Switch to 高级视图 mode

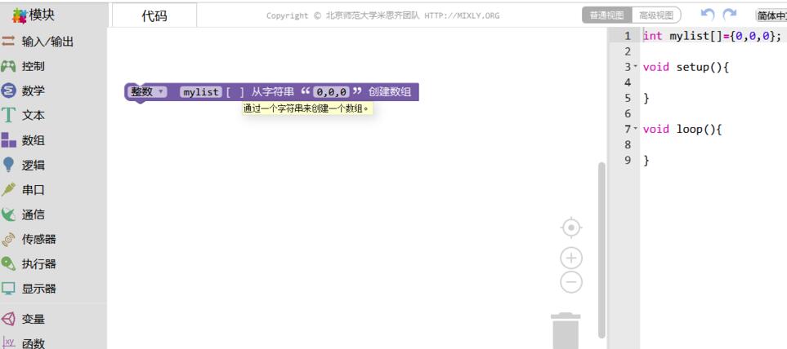click(656, 15)
